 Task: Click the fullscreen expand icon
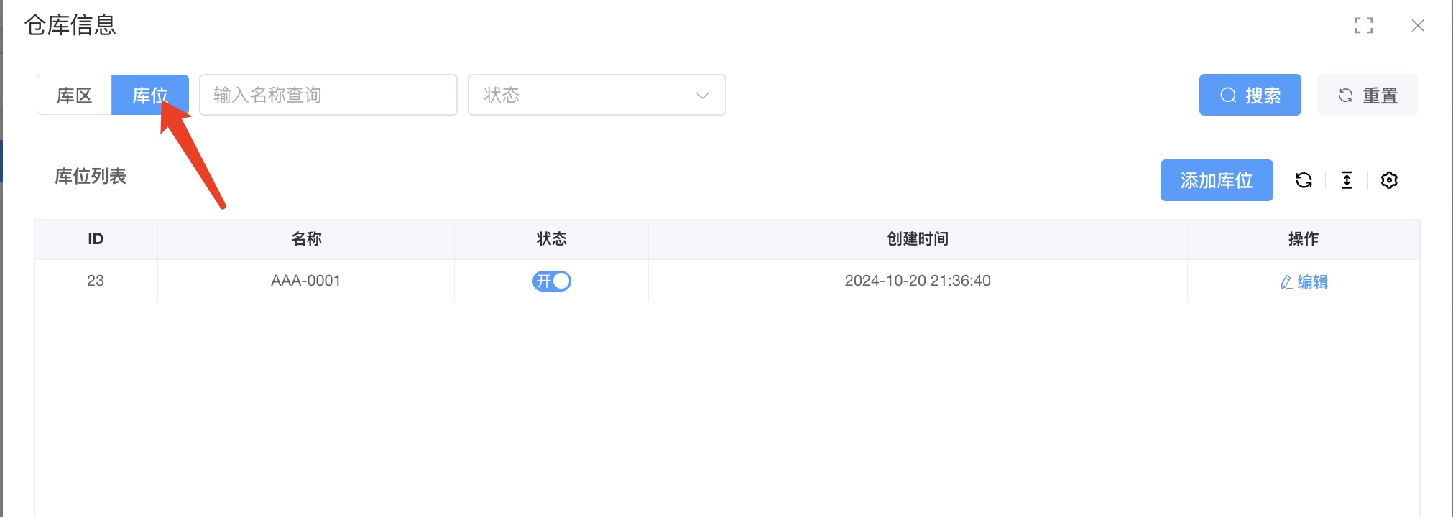(x=1363, y=26)
